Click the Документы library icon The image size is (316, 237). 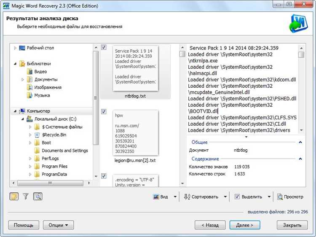(29, 79)
